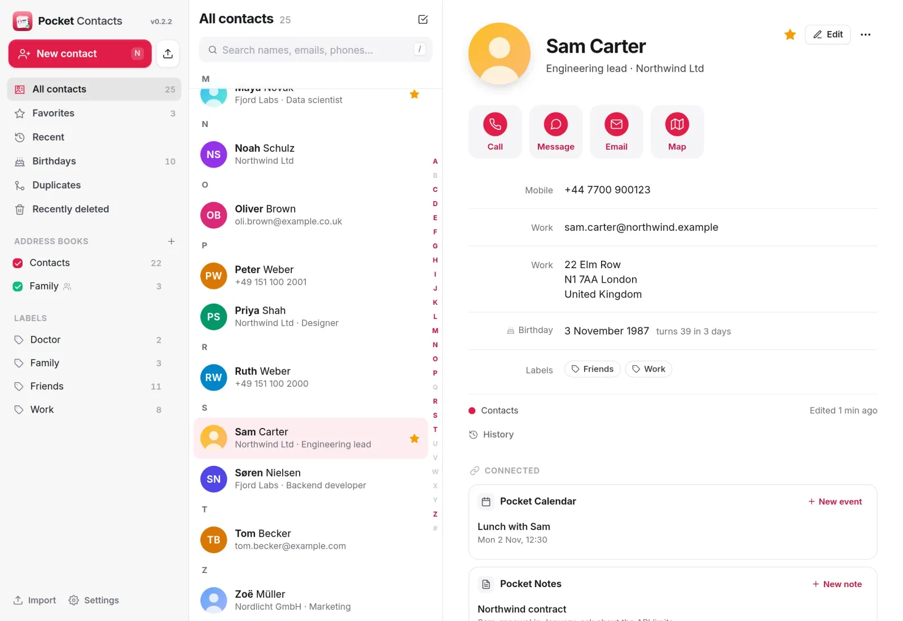Image resolution: width=903 pixels, height=621 pixels.
Task: Open the Duplicates view
Action: 94,185
